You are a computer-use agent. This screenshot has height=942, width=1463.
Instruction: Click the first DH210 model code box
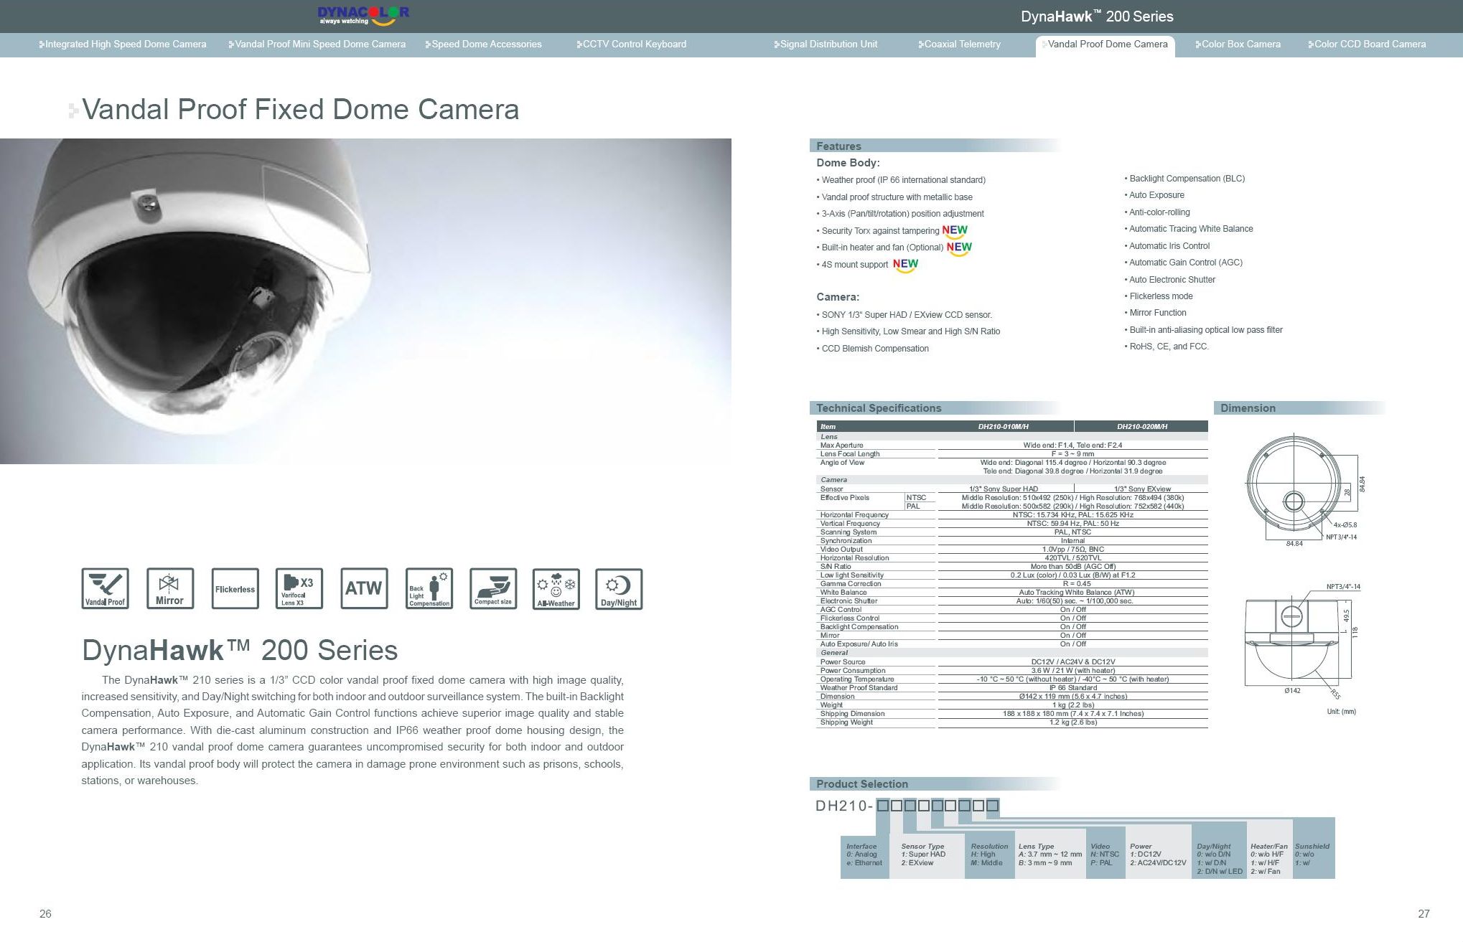(883, 806)
